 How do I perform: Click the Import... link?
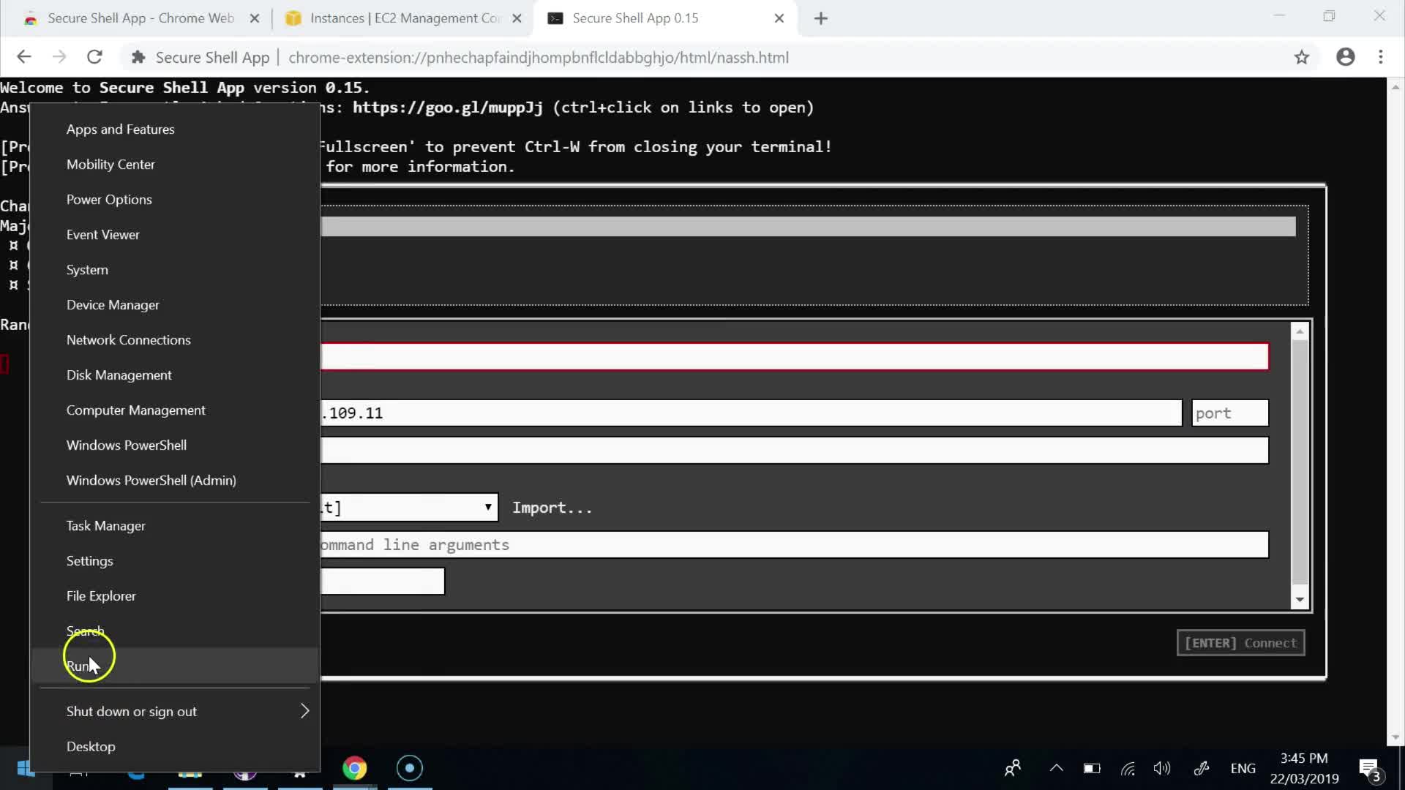click(x=552, y=508)
